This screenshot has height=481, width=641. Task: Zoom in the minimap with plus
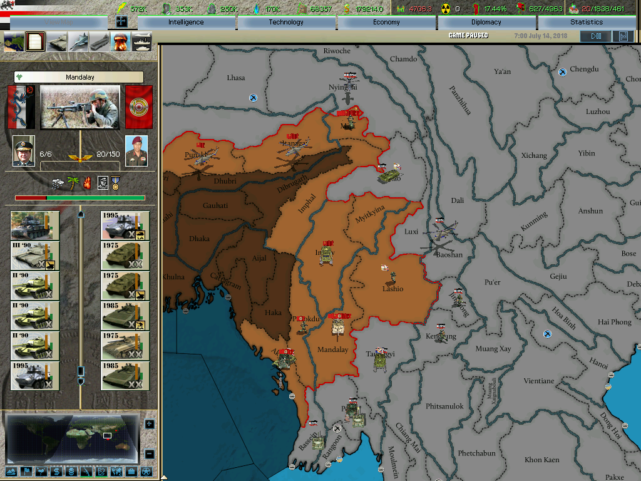(149, 424)
